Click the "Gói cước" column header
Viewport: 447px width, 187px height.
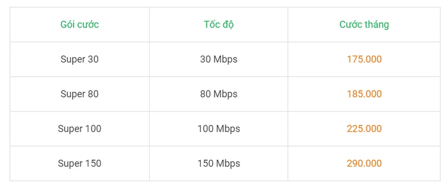point(80,24)
